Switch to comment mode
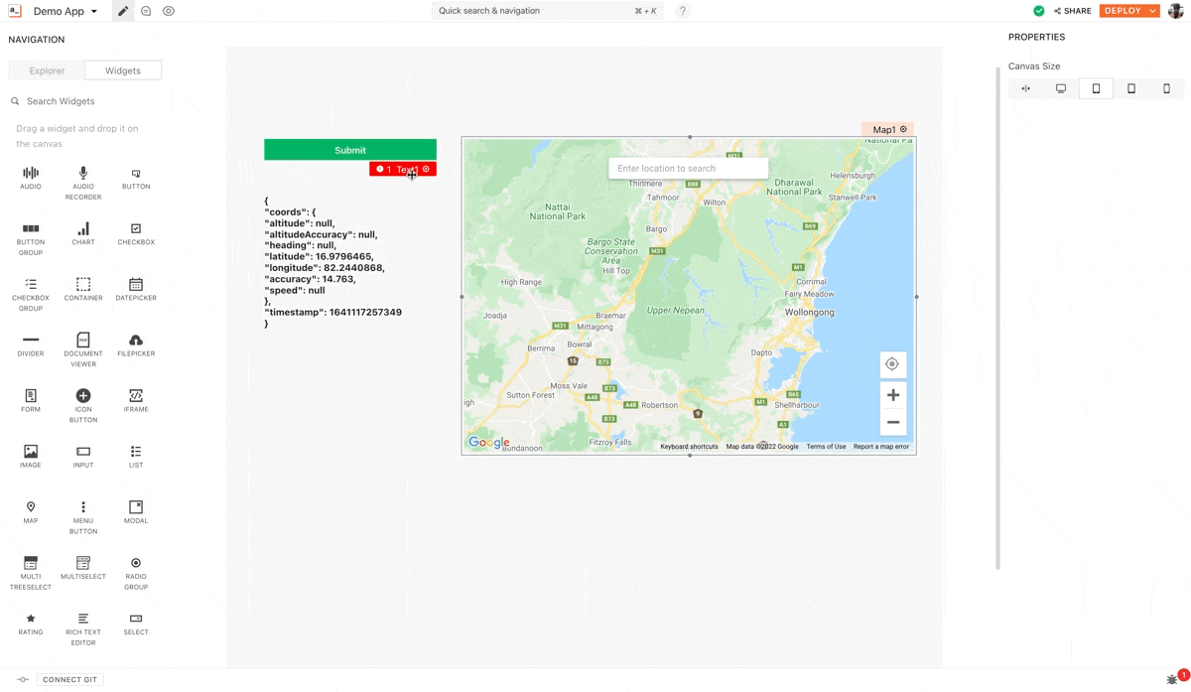 point(146,11)
